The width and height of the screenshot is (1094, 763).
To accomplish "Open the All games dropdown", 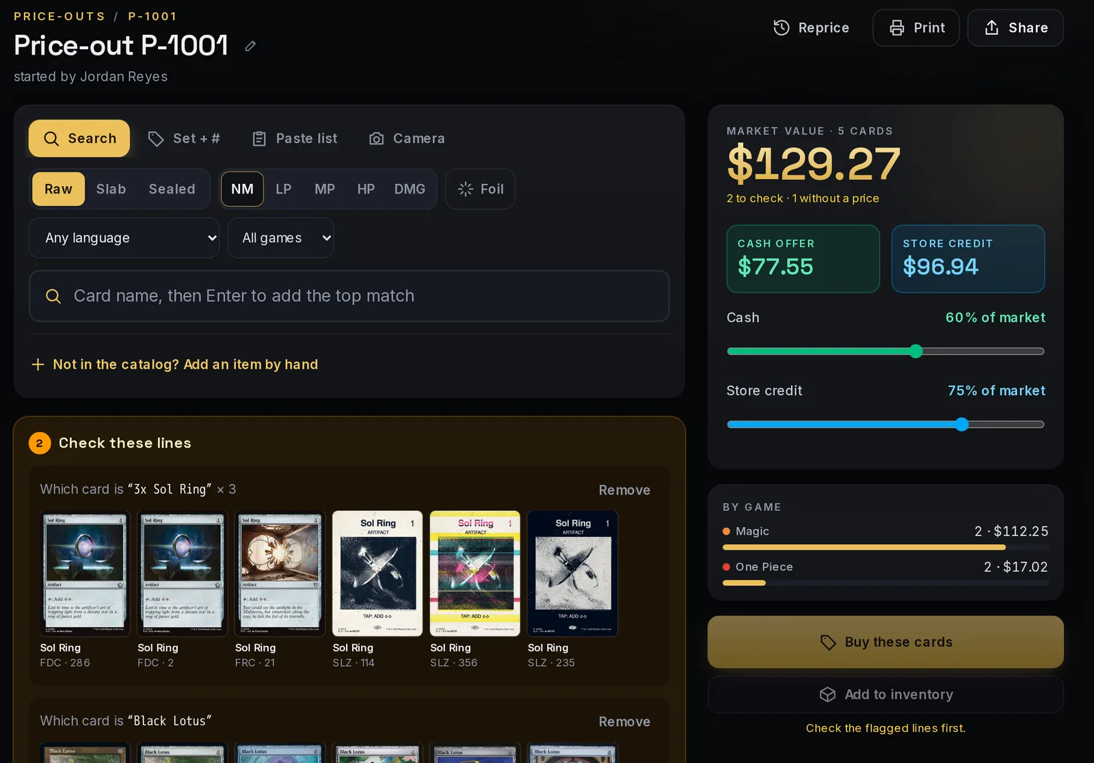I will pyautogui.click(x=280, y=238).
